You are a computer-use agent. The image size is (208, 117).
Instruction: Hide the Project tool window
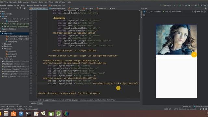(x=27, y=8)
